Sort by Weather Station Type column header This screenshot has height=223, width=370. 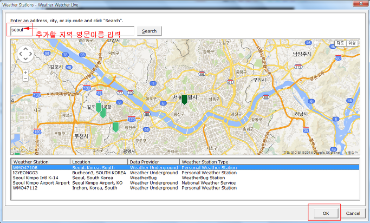coord(269,162)
